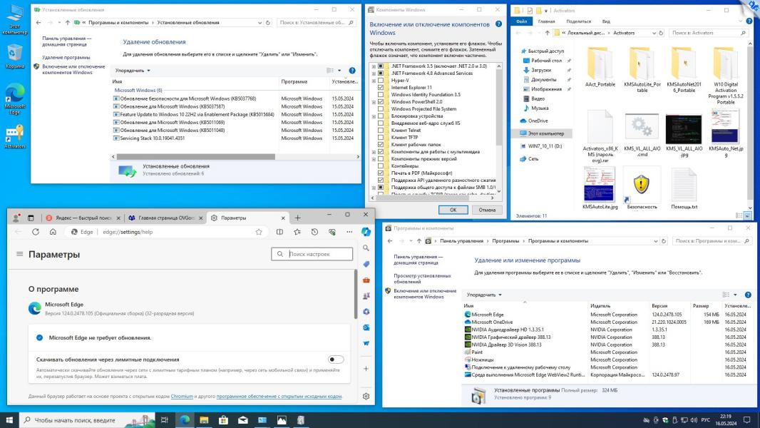The height and width of the screenshot is (428, 760).
Task: Toggle downloading updates over metered connections
Action: [x=336, y=360]
